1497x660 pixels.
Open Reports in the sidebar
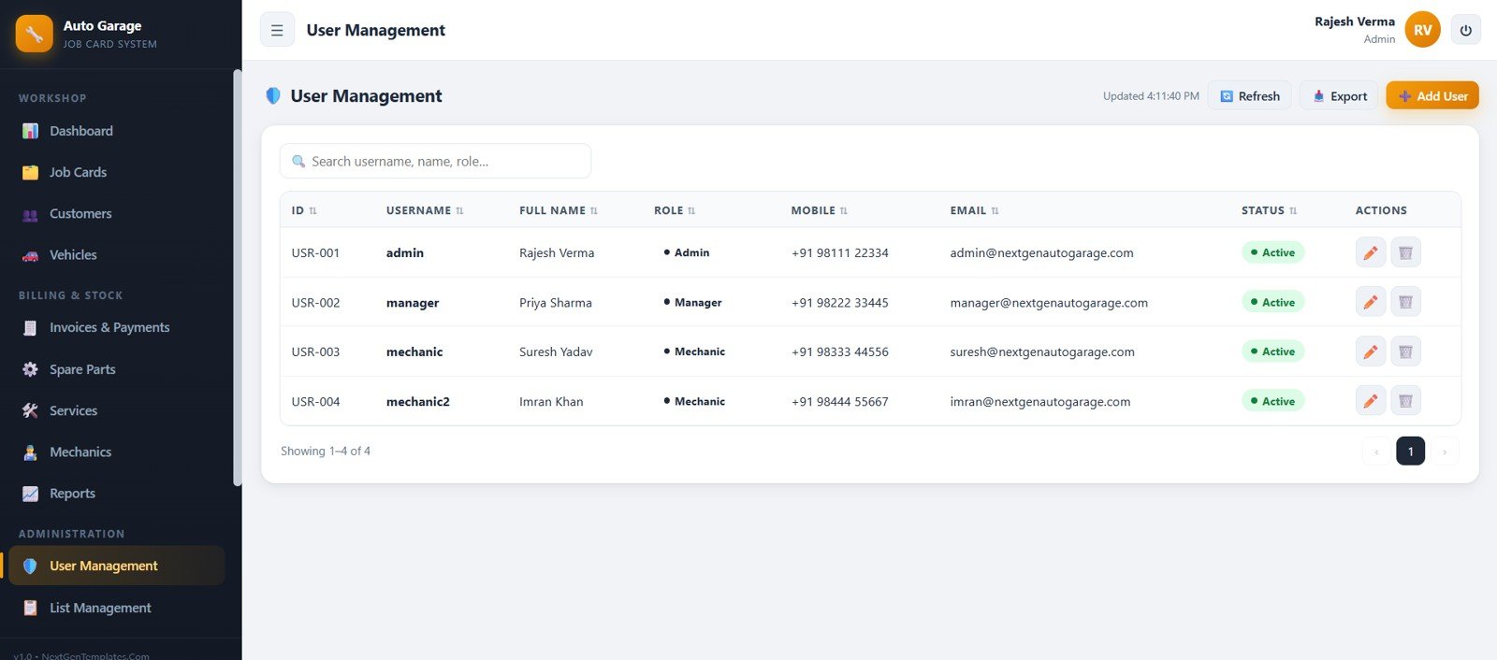point(116,494)
